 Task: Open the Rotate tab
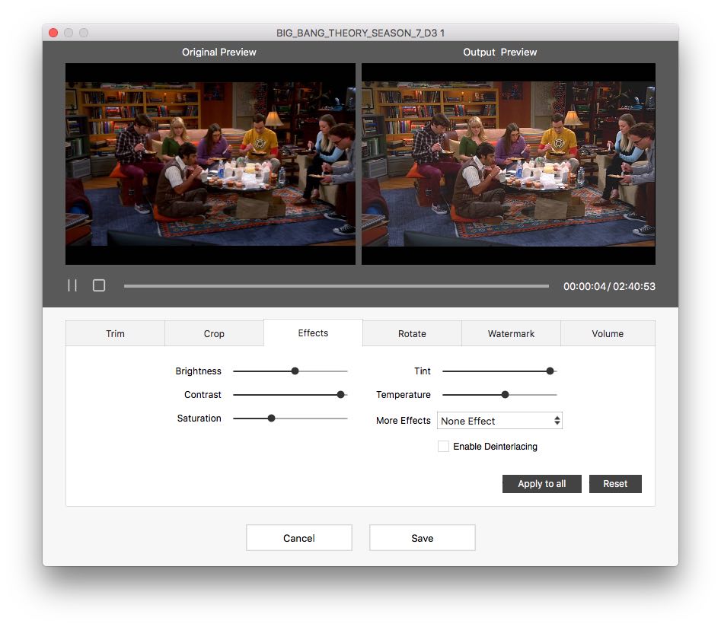pyautogui.click(x=412, y=333)
